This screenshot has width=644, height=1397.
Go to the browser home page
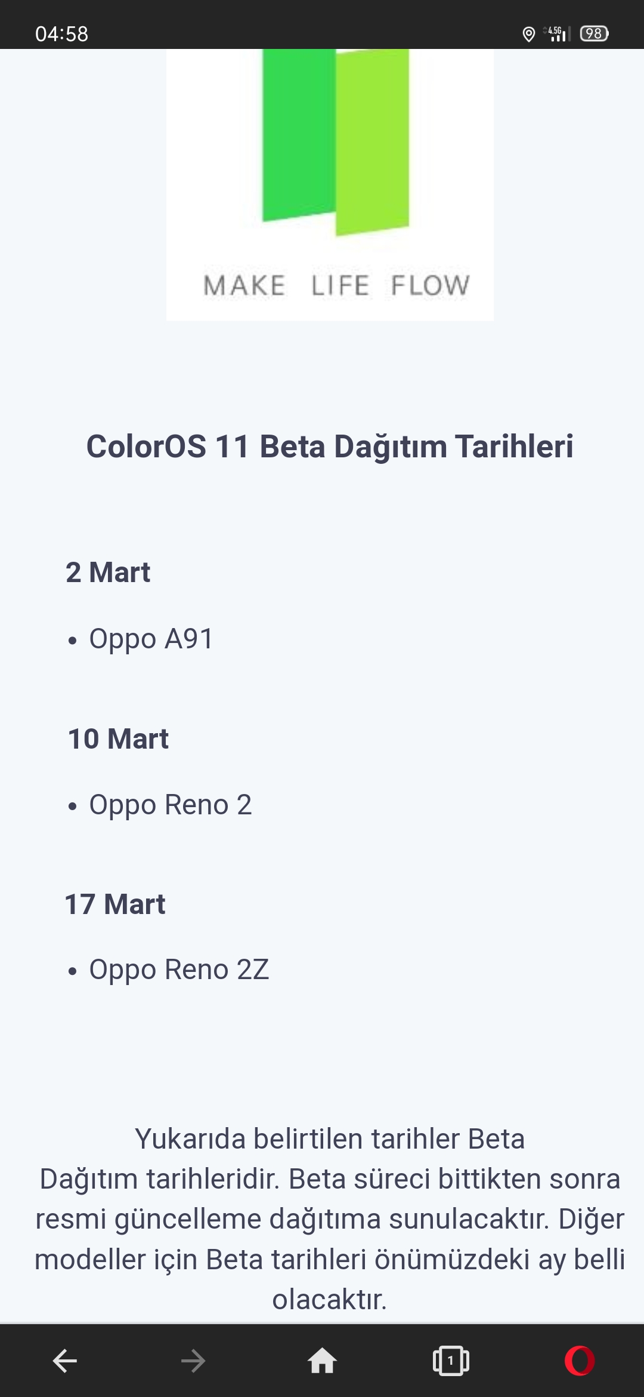[x=322, y=1361]
